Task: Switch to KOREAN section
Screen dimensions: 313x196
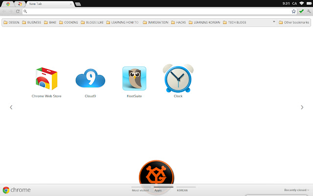Action: point(182,191)
